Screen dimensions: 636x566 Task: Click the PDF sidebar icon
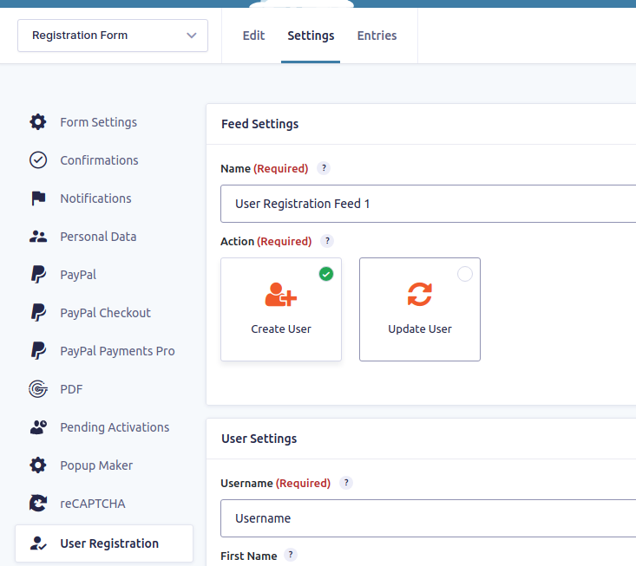[x=38, y=389]
